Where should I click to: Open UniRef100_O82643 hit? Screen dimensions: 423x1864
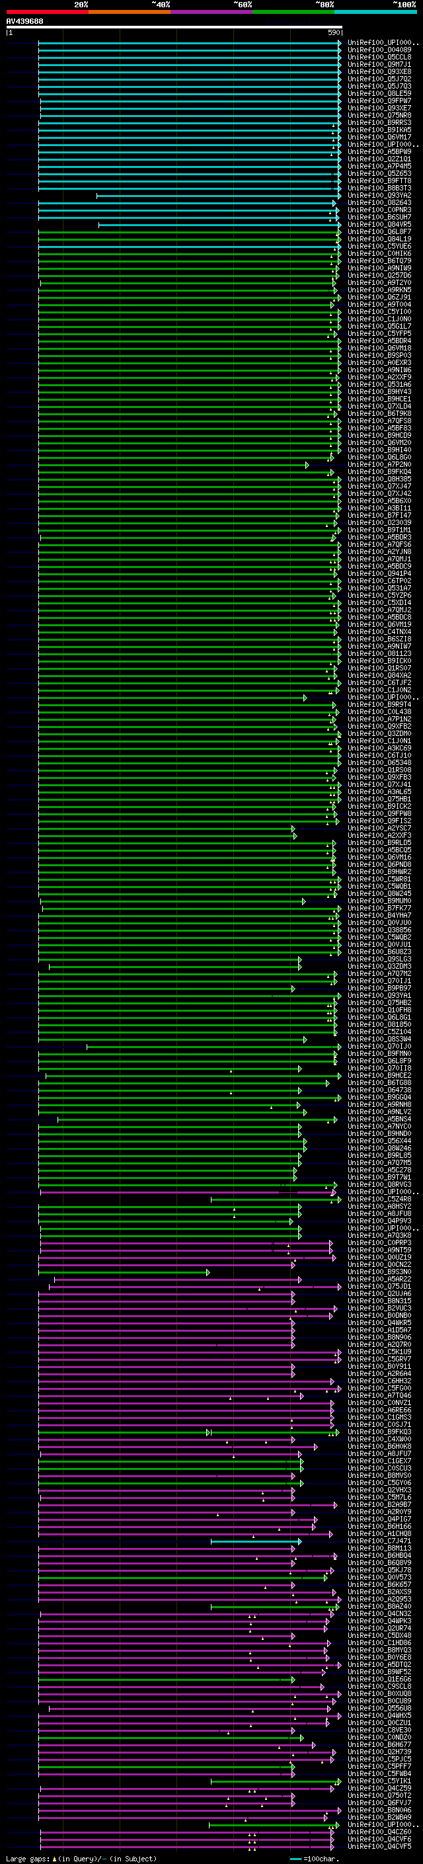(379, 202)
